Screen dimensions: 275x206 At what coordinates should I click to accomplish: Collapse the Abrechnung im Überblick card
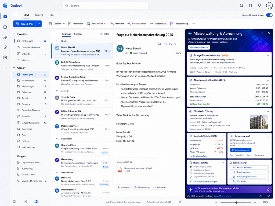(x=268, y=80)
